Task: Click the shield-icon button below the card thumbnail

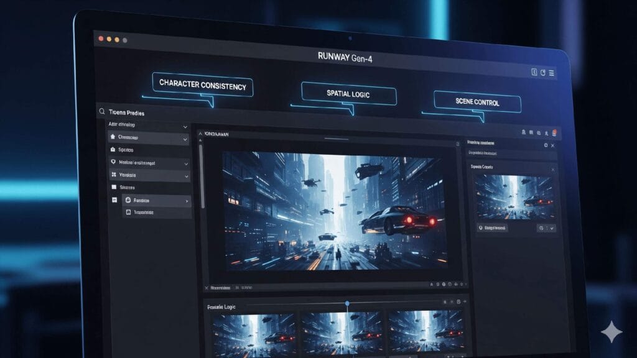Action: 492,227
